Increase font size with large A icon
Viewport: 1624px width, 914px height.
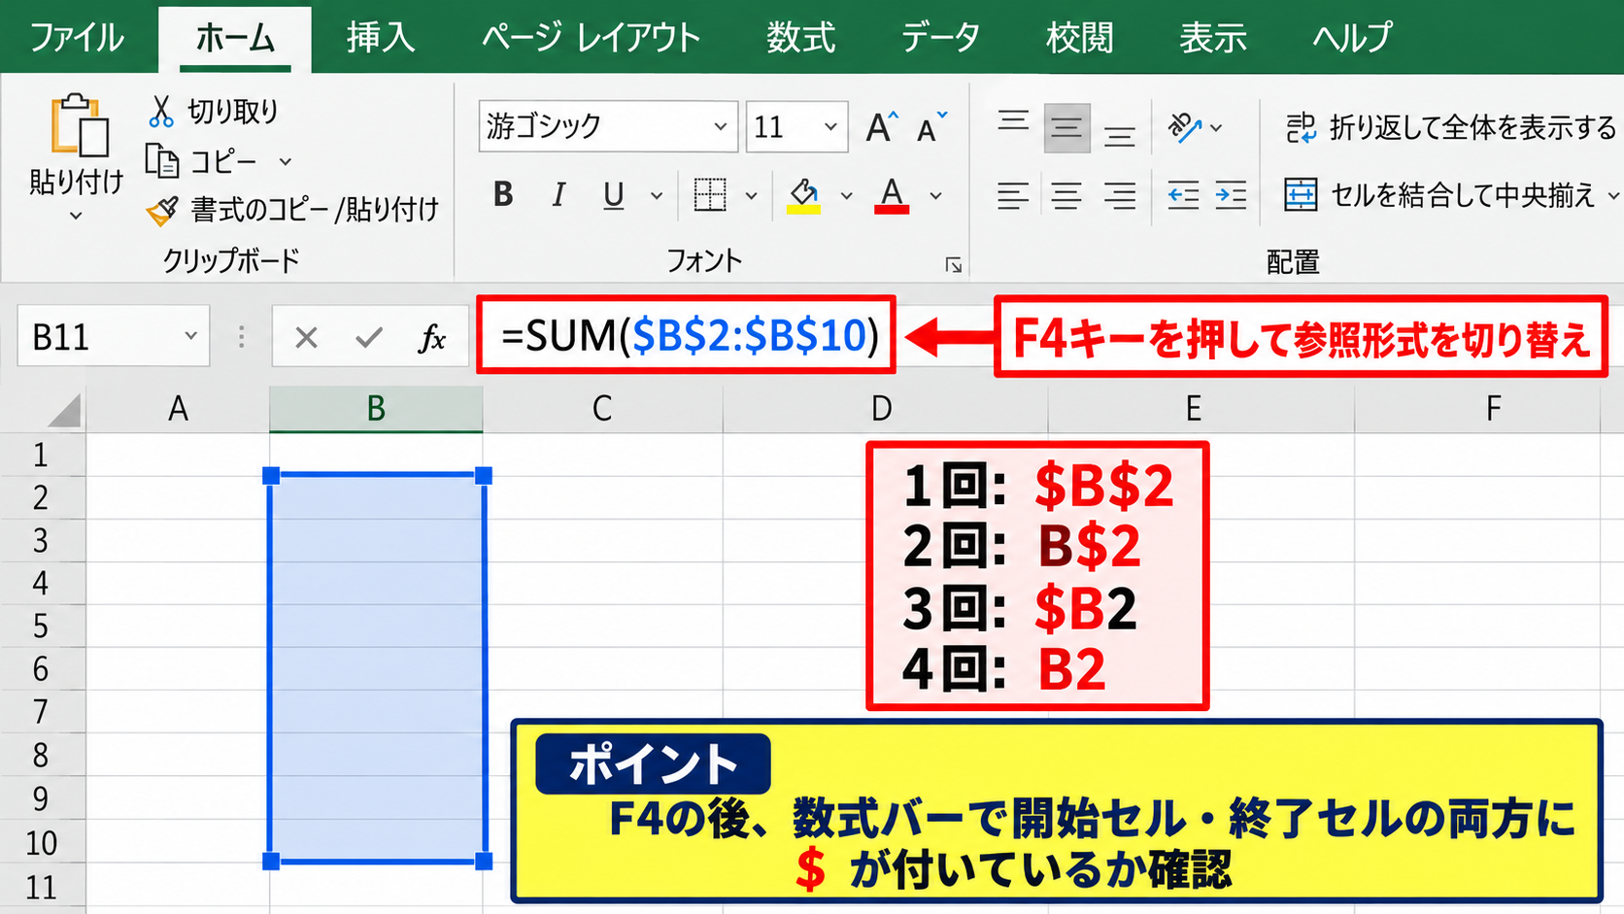coord(881,126)
